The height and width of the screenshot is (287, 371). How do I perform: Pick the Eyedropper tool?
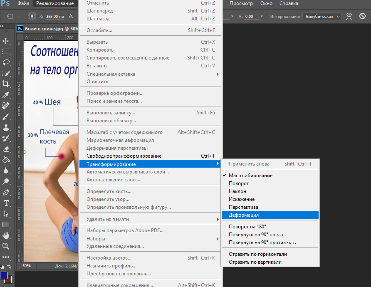pos(6,95)
